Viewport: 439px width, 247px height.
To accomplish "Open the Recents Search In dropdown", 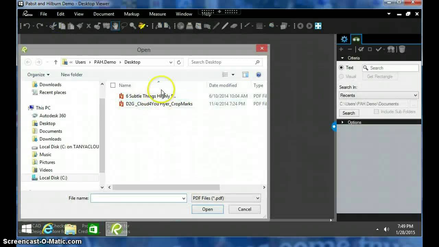I will click(379, 95).
